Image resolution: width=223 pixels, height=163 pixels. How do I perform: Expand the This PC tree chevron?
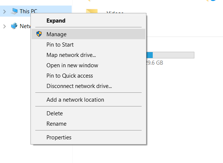click(x=4, y=11)
